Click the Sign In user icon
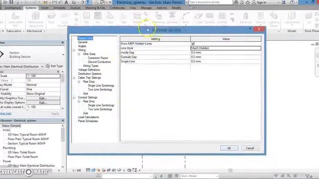Screen dimensions: 319x179 [x=254, y=2]
